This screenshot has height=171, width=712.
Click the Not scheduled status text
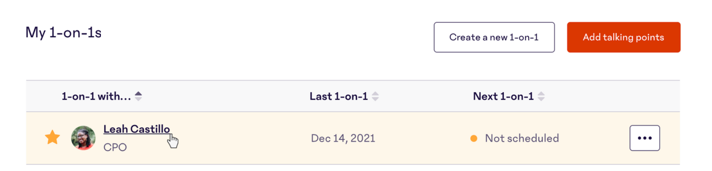point(522,138)
